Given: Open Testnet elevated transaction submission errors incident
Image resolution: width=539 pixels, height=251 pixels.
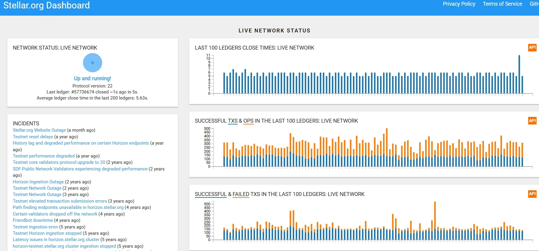Looking at the screenshot, I should (x=60, y=201).
